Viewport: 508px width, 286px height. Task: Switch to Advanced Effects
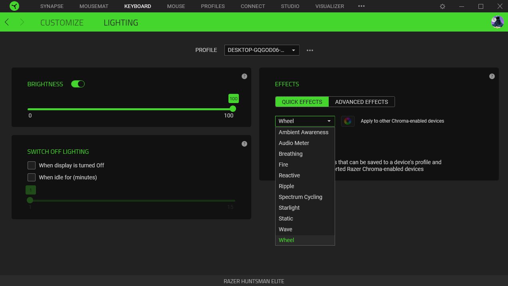click(361, 102)
